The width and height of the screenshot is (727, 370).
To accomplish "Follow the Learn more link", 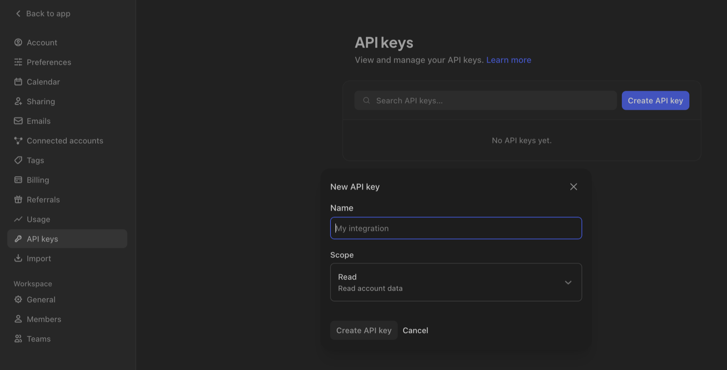I will [508, 60].
